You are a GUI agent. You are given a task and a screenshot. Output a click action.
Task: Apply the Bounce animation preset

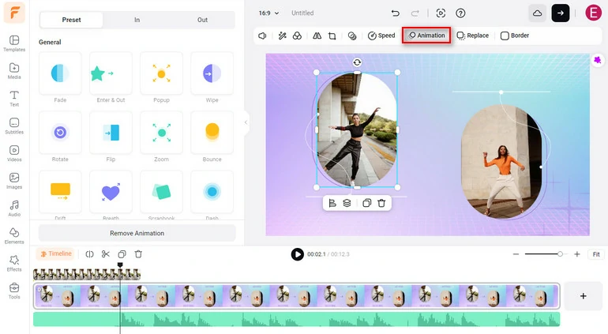tap(212, 133)
